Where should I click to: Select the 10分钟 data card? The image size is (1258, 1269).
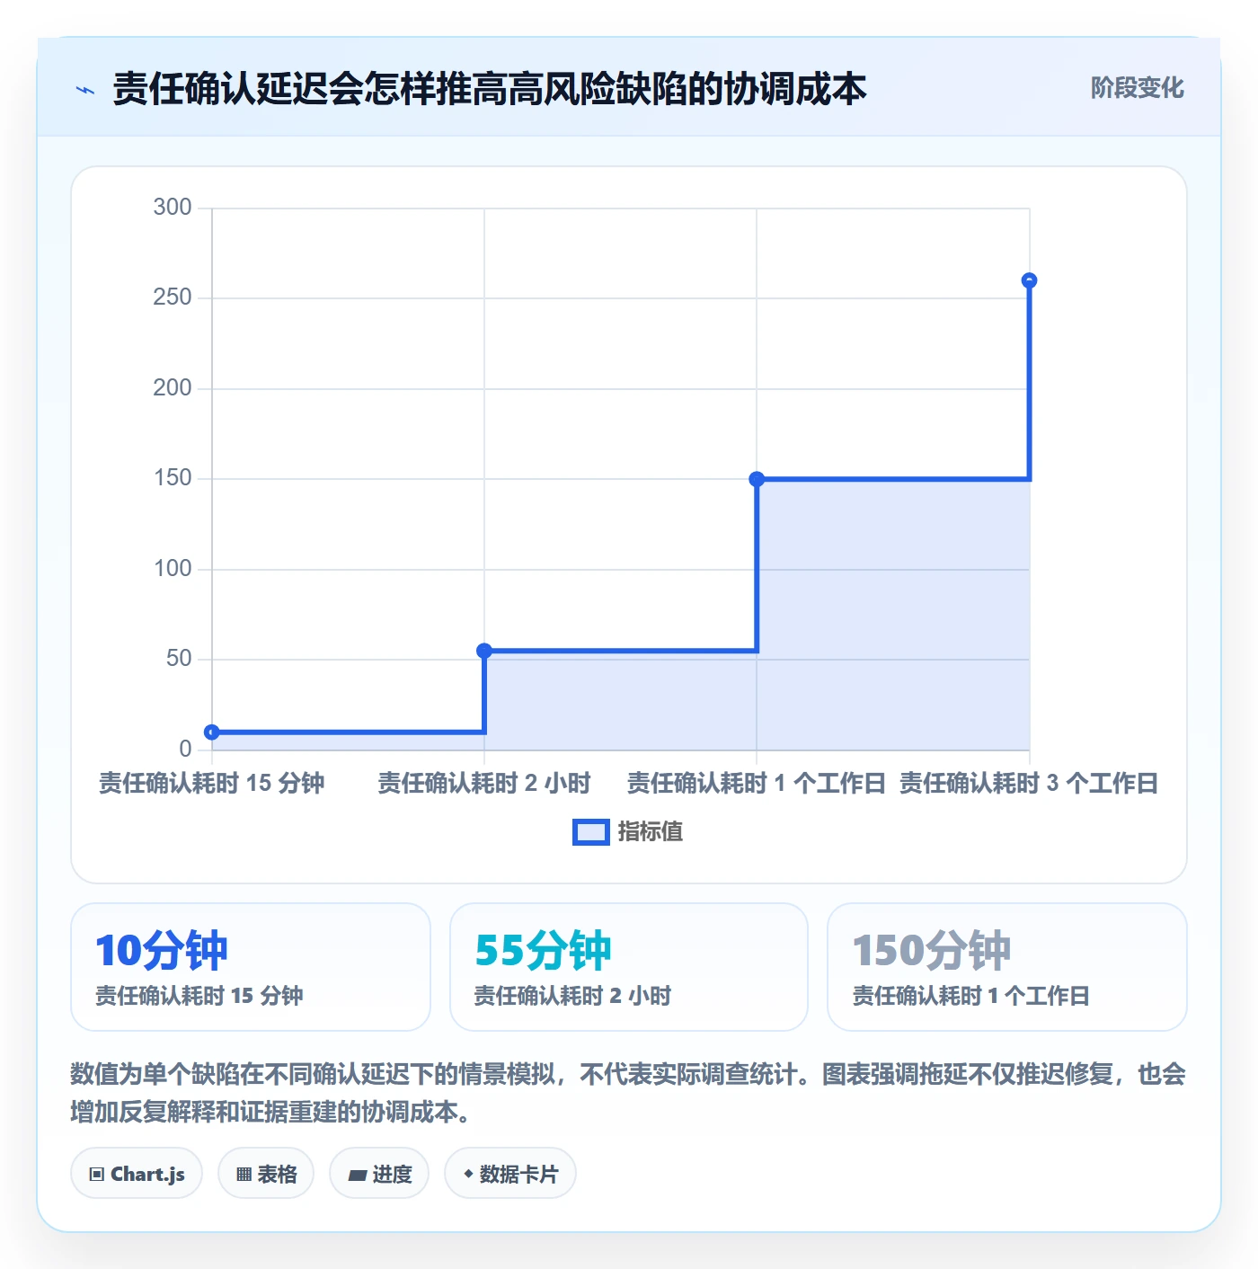(x=251, y=967)
